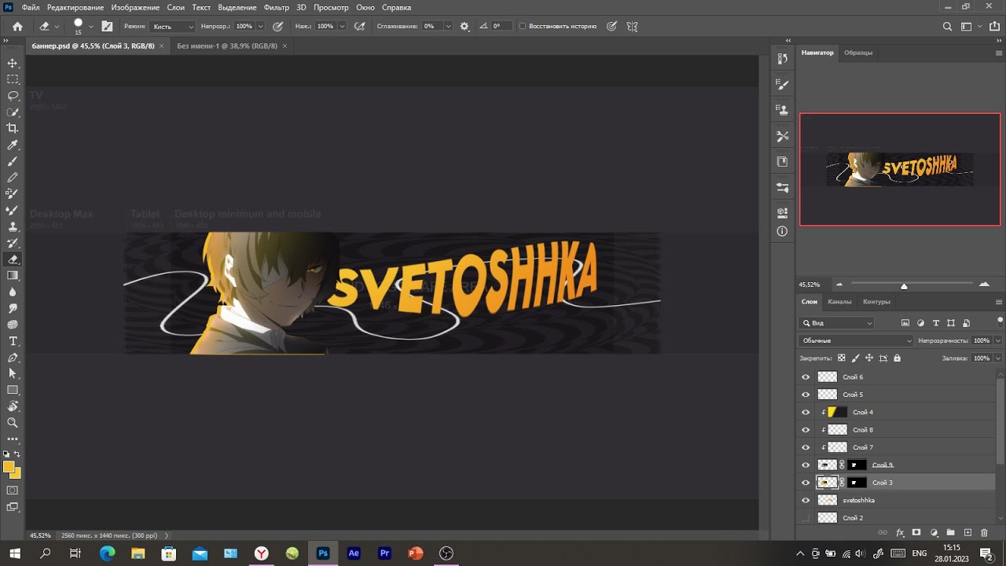Open the Info panel icon

tap(782, 231)
